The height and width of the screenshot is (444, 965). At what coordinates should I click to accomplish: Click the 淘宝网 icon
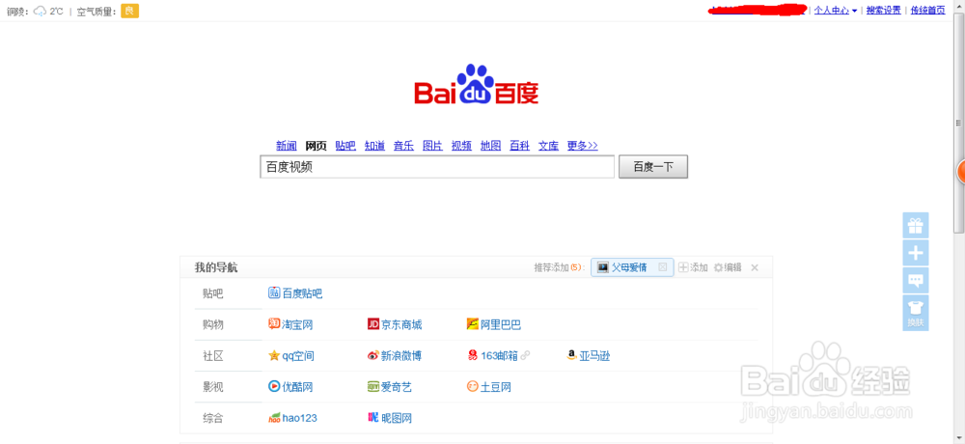[x=274, y=324]
